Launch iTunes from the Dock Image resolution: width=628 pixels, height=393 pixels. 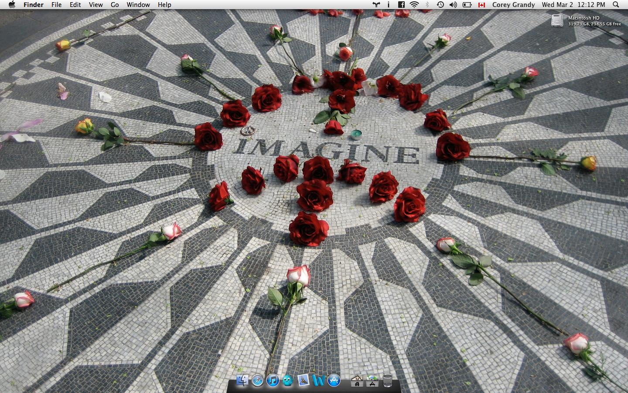[273, 380]
